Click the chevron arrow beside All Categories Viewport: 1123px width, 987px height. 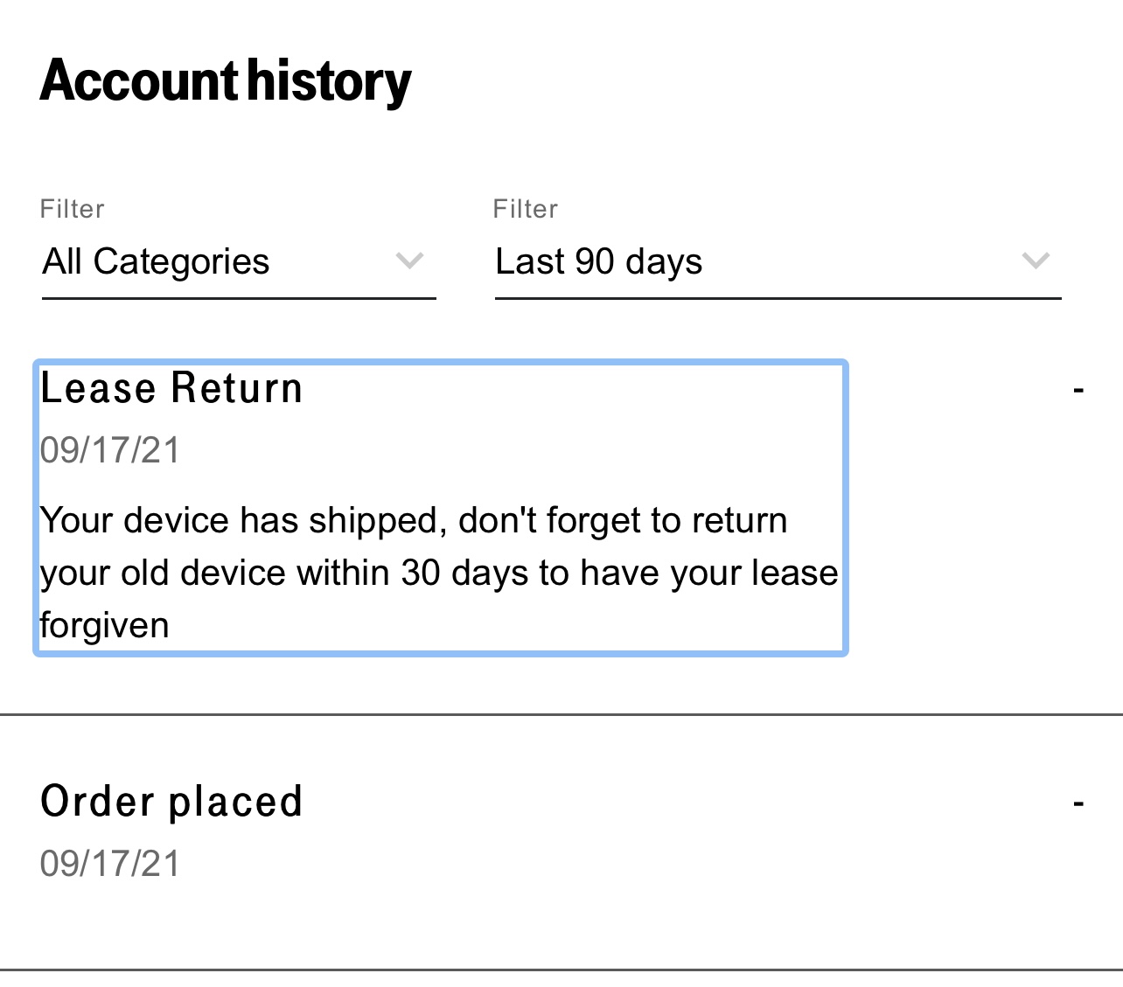click(409, 261)
